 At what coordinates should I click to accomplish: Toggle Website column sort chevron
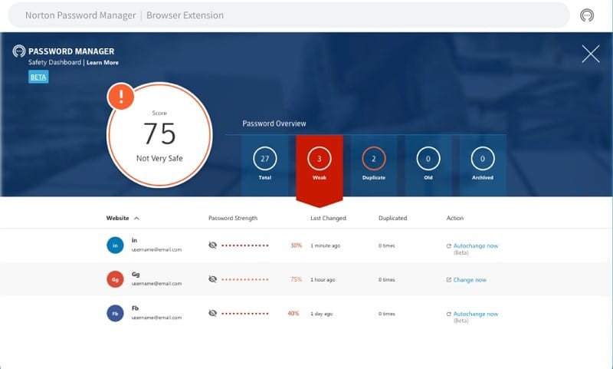click(x=136, y=219)
